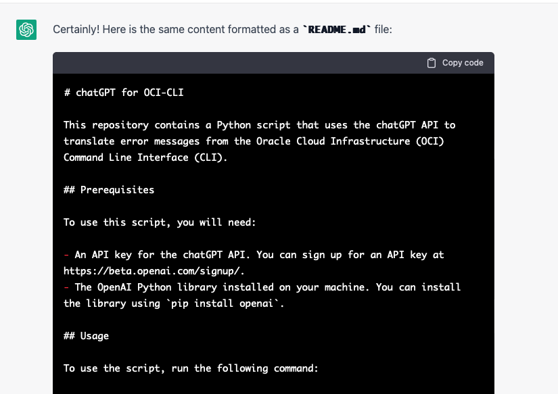Click the first red dash bullet marker
This screenshot has height=394, width=558.
66,255
